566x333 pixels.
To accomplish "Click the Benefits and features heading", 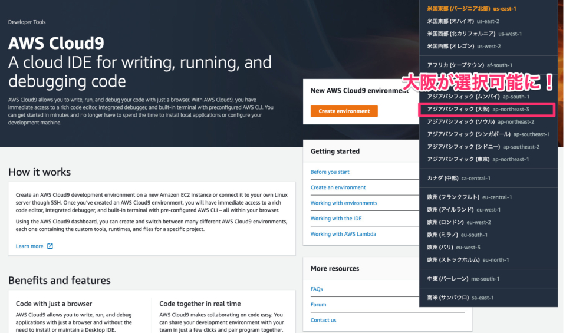I will click(59, 281).
